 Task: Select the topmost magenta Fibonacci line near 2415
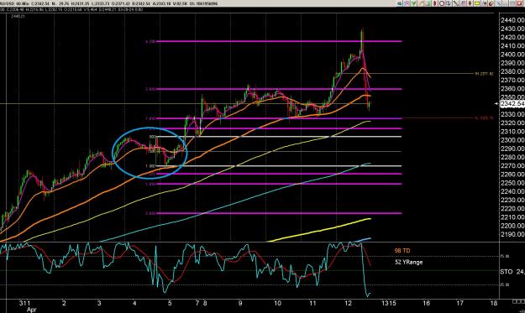pos(278,41)
